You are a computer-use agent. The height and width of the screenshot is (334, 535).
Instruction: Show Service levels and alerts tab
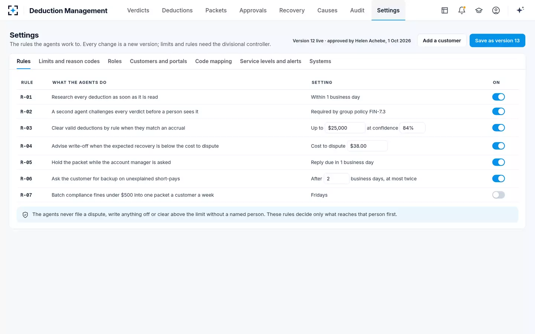click(x=270, y=61)
